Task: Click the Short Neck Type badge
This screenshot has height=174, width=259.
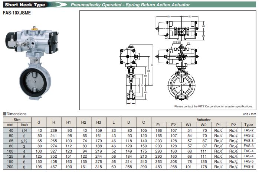Action: click(x=24, y=5)
